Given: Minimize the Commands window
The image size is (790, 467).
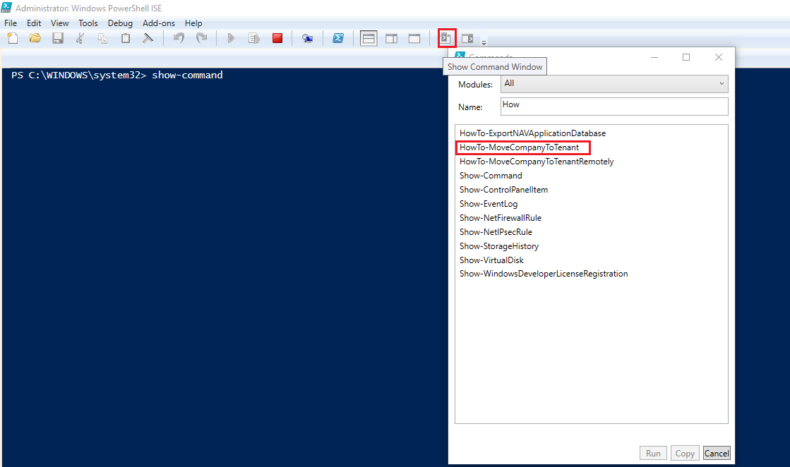Looking at the screenshot, I should (x=654, y=57).
